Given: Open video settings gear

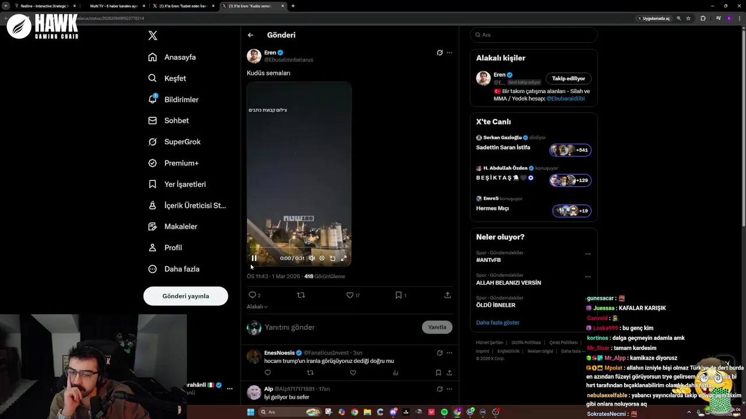Looking at the screenshot, I should [322, 258].
